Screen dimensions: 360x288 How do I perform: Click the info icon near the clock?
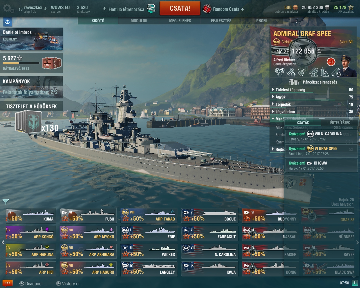click(x=354, y=283)
